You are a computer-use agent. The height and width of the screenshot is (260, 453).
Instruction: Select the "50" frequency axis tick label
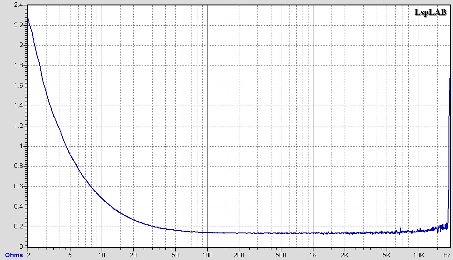pyautogui.click(x=175, y=255)
